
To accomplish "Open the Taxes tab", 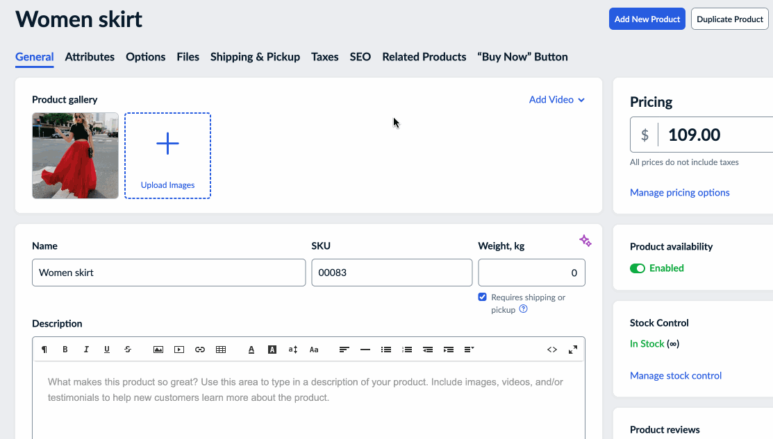I will pos(325,57).
